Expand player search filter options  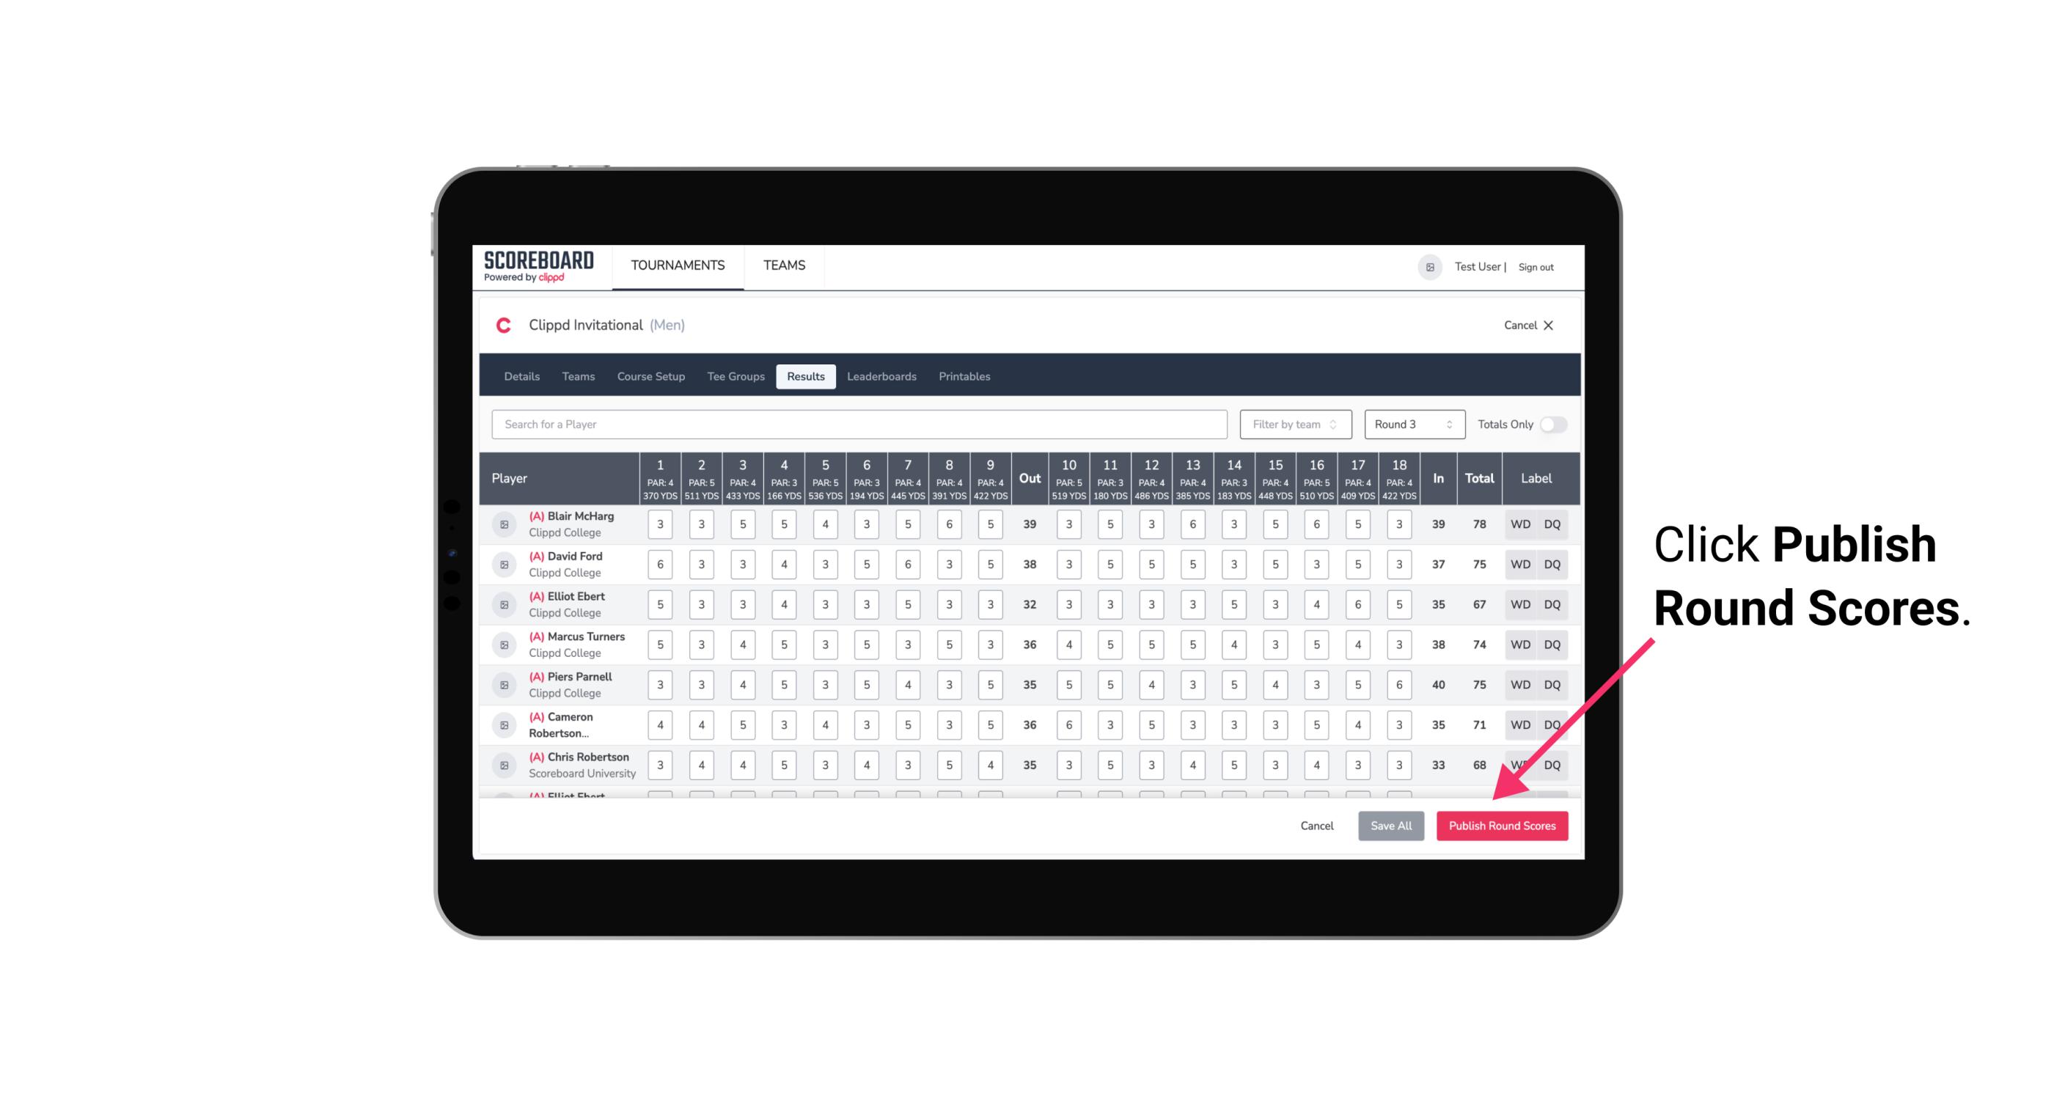(1294, 423)
